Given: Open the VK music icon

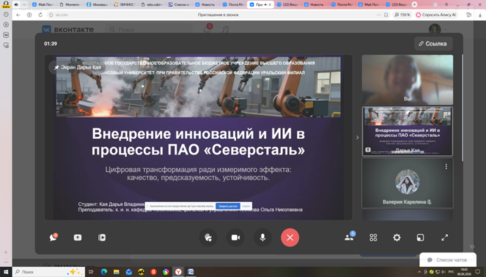Looking at the screenshot, I should (x=226, y=29).
